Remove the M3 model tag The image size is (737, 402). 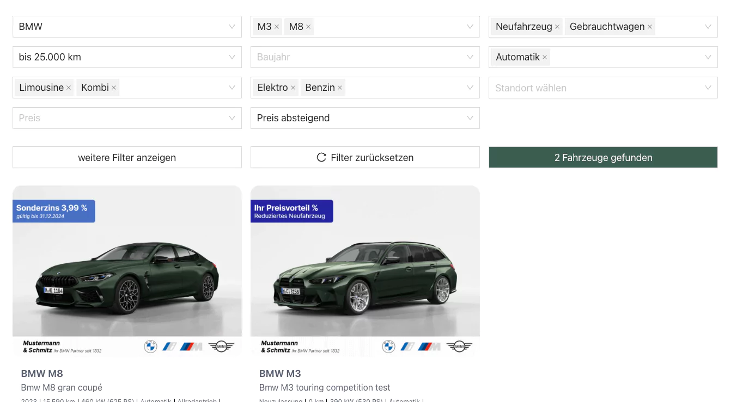click(277, 27)
